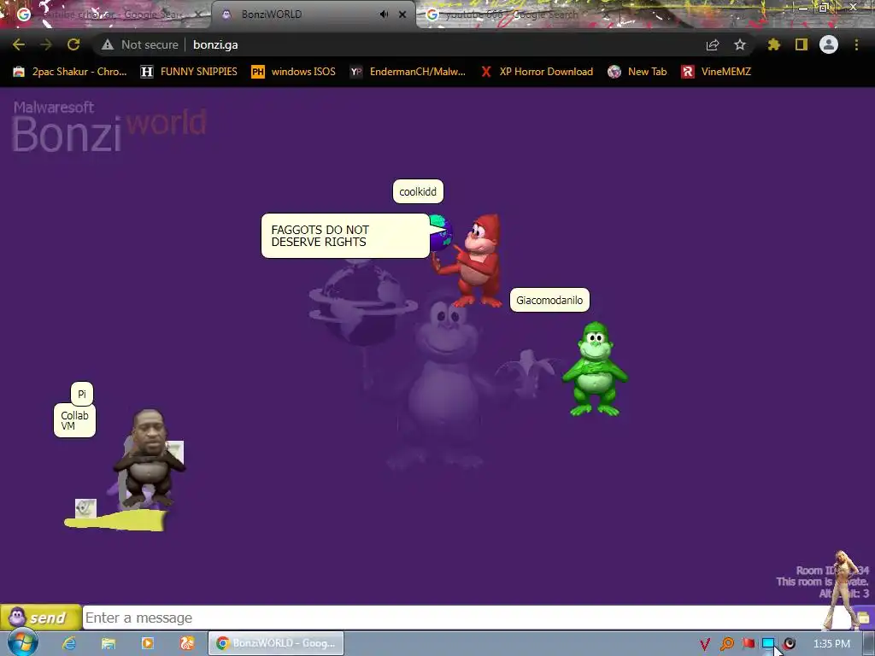Focus the Enter a message field
875x656 pixels.
455,618
